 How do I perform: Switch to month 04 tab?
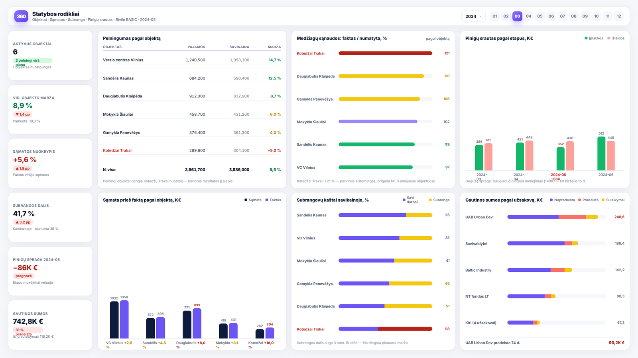[x=529, y=16]
